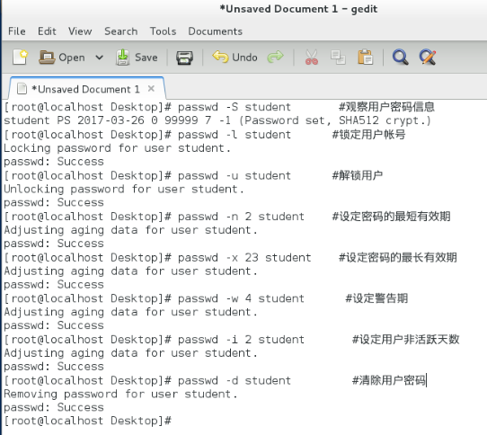Click the '#观察用户密码信息' comment

click(386, 107)
